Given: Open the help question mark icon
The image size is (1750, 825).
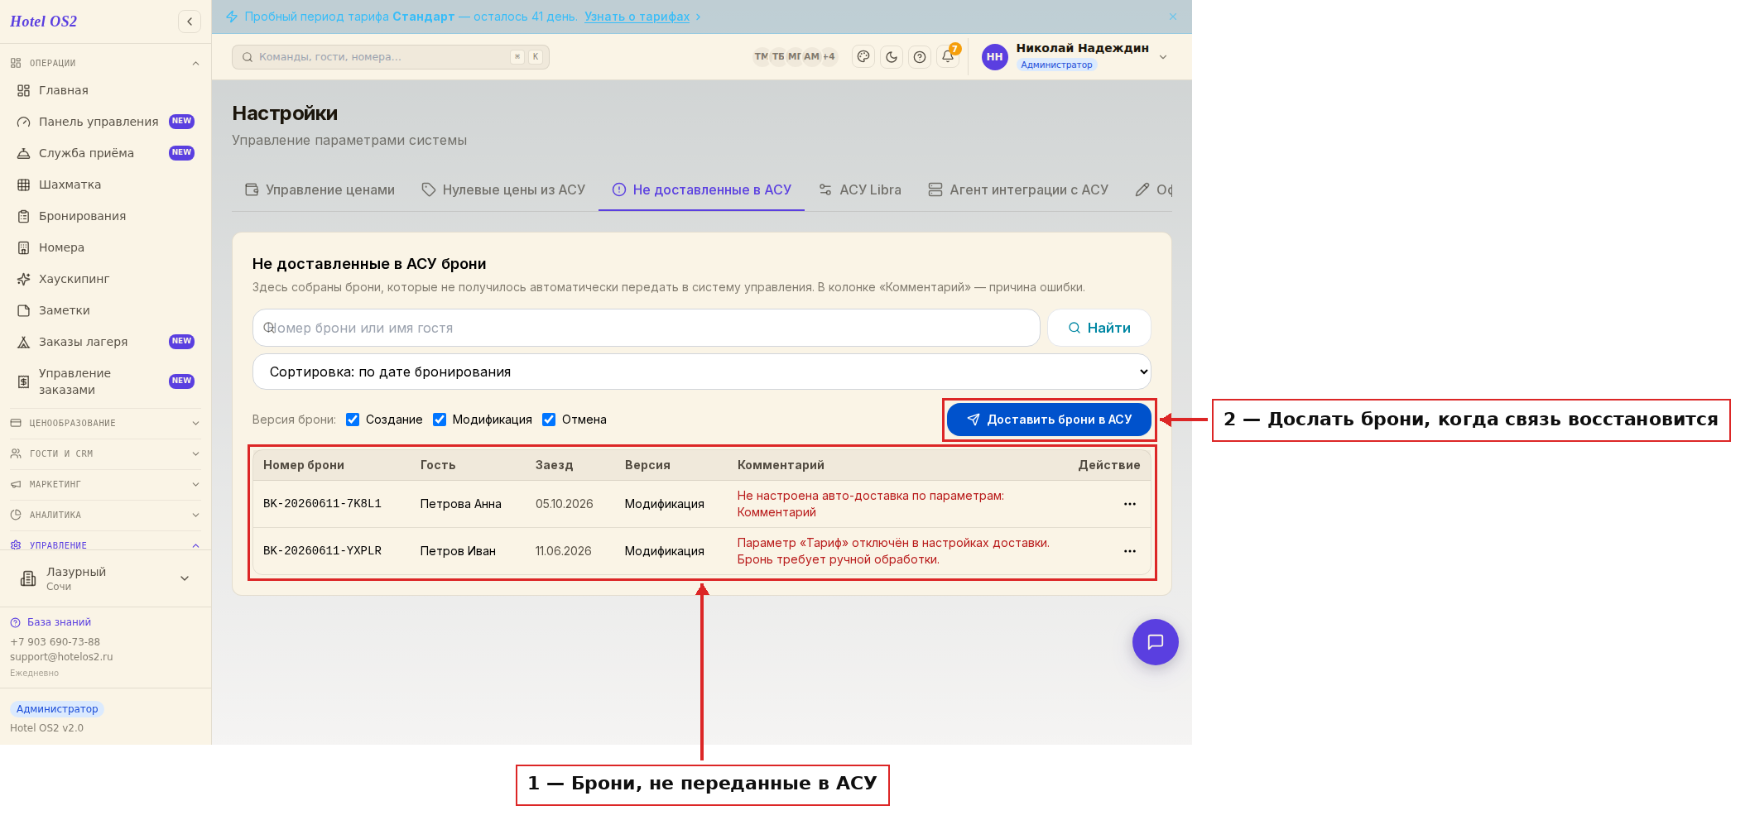Looking at the screenshot, I should (x=920, y=57).
